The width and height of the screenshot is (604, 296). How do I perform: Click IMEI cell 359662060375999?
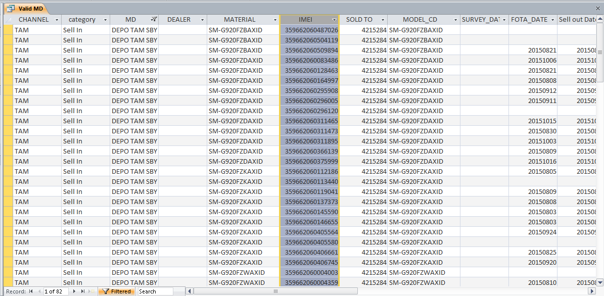click(309, 161)
